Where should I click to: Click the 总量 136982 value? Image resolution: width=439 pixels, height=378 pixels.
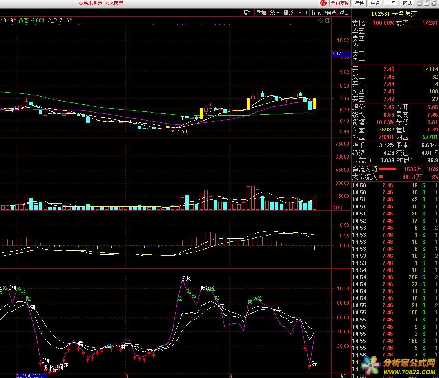[x=385, y=130]
